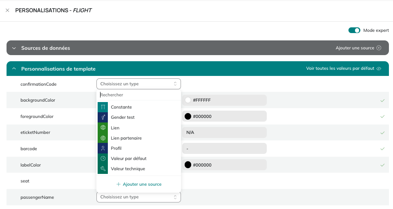This screenshot has height=209, width=393.
Task: Close the Personalisations panel with the X icon
Action: point(7,10)
